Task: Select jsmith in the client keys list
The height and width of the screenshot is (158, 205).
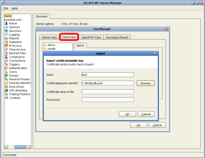Action: (51, 49)
